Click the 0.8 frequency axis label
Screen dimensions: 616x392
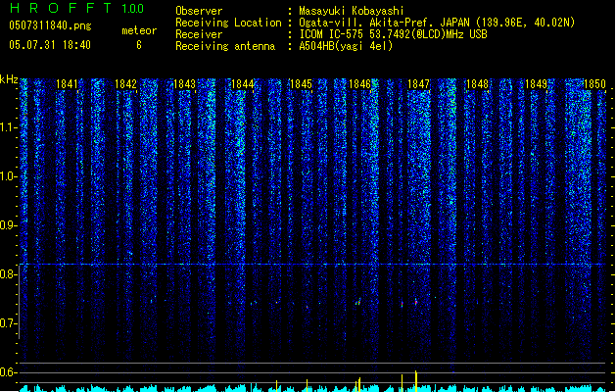pos(8,274)
